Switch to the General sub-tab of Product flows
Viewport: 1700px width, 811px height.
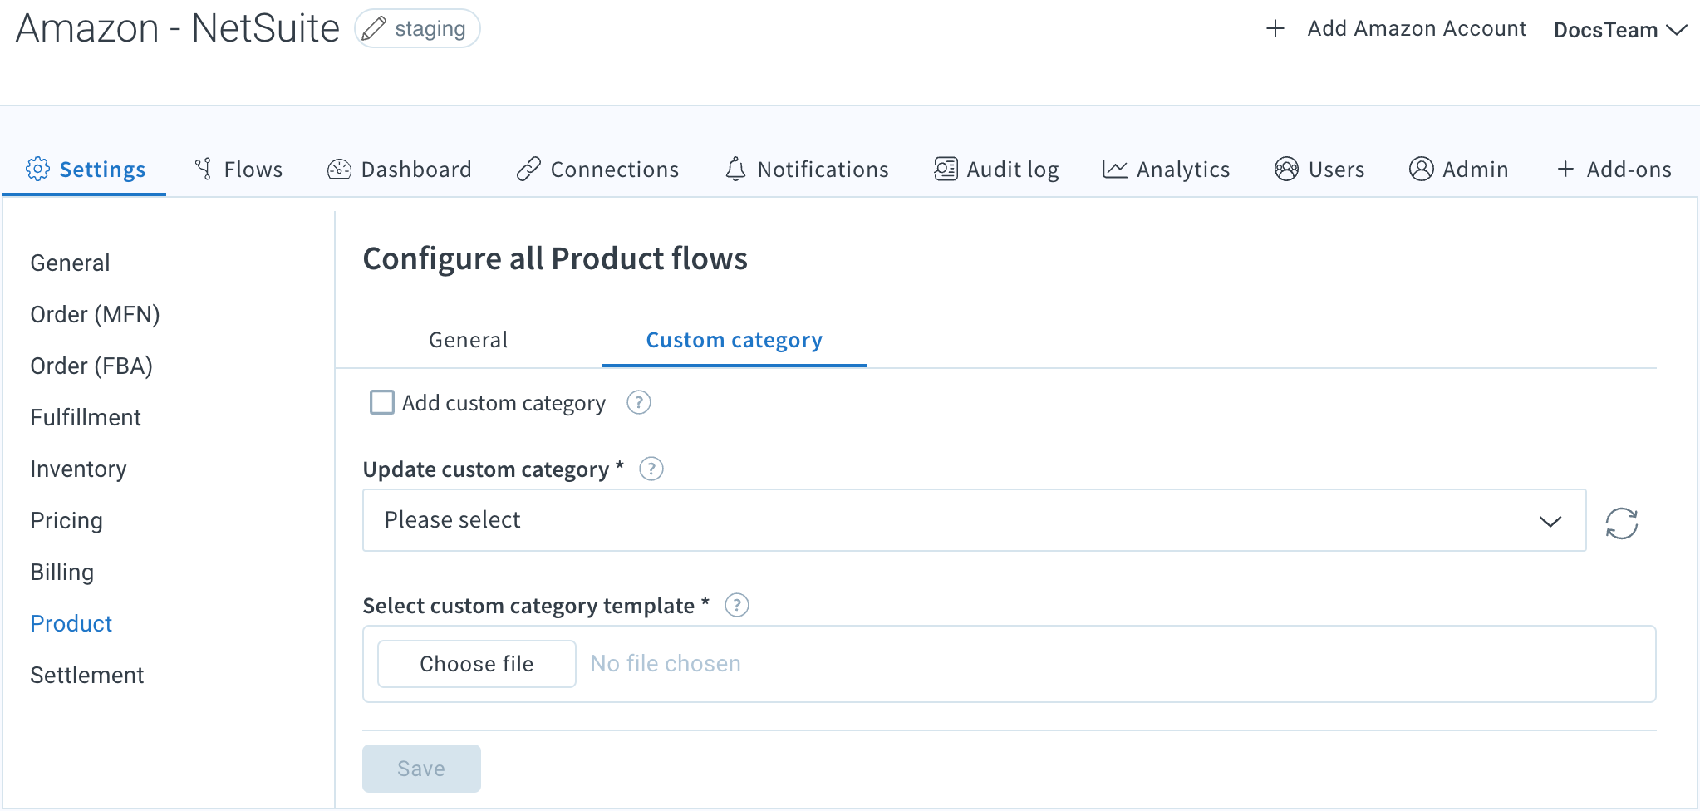point(469,340)
